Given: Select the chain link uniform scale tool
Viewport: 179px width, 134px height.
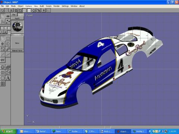Looking at the screenshot, I should (8, 49).
